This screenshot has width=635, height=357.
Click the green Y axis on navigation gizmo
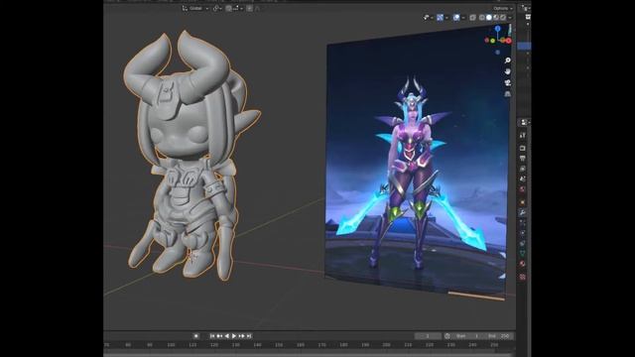492,41
